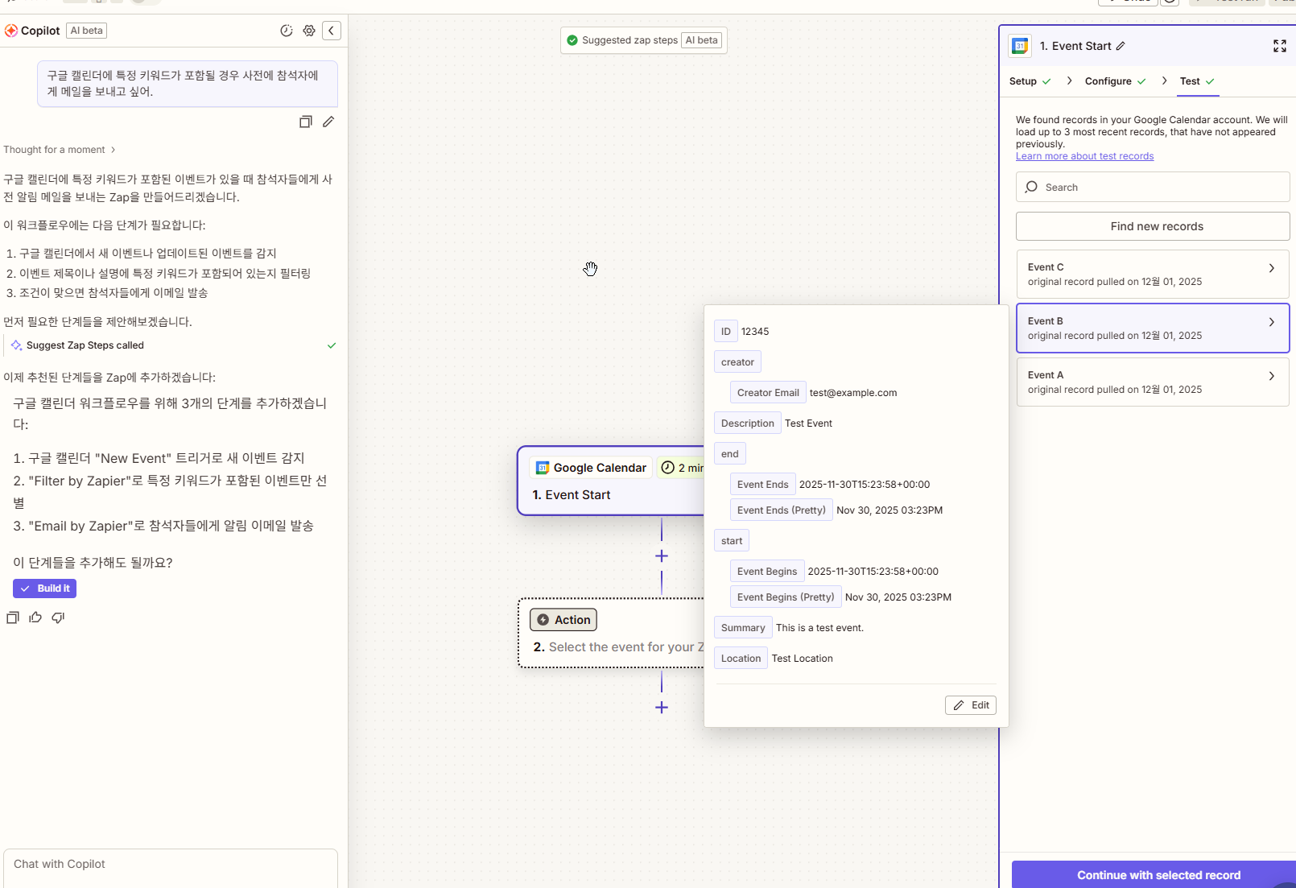The image size is (1296, 888).
Task: Click Find new records button
Action: (1153, 226)
